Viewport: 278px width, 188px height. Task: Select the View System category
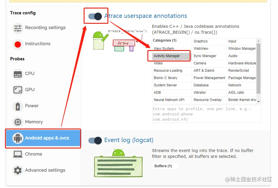click(x=172, y=48)
